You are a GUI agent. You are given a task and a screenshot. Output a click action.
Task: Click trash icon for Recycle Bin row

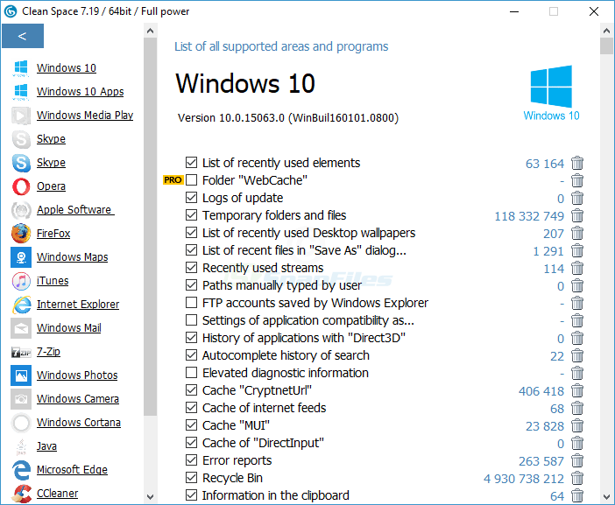pyautogui.click(x=577, y=479)
